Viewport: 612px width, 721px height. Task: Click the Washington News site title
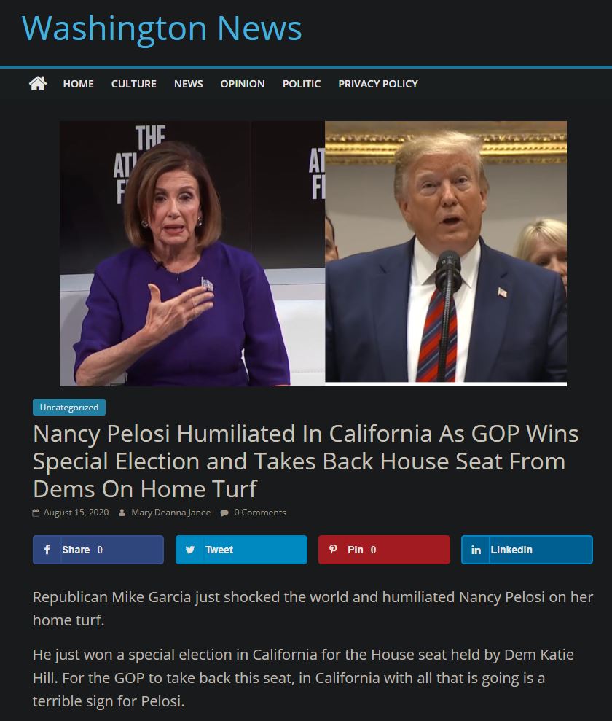[x=162, y=28]
